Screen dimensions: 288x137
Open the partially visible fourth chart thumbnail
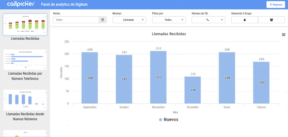pyautogui.click(x=25, y=134)
